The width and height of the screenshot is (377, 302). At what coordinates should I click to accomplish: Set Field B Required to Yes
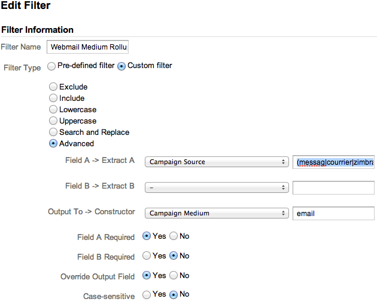click(147, 255)
